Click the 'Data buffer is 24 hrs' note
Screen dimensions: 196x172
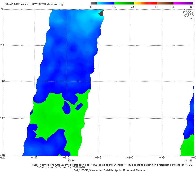(x=61, y=168)
